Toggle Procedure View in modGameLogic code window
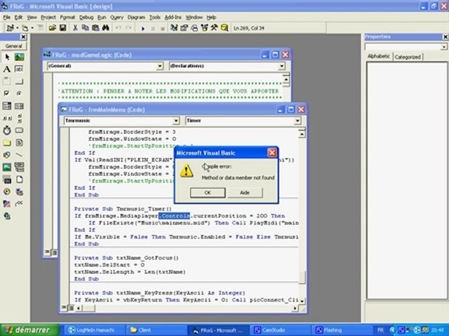The width and height of the screenshot is (449, 336). 47,252
